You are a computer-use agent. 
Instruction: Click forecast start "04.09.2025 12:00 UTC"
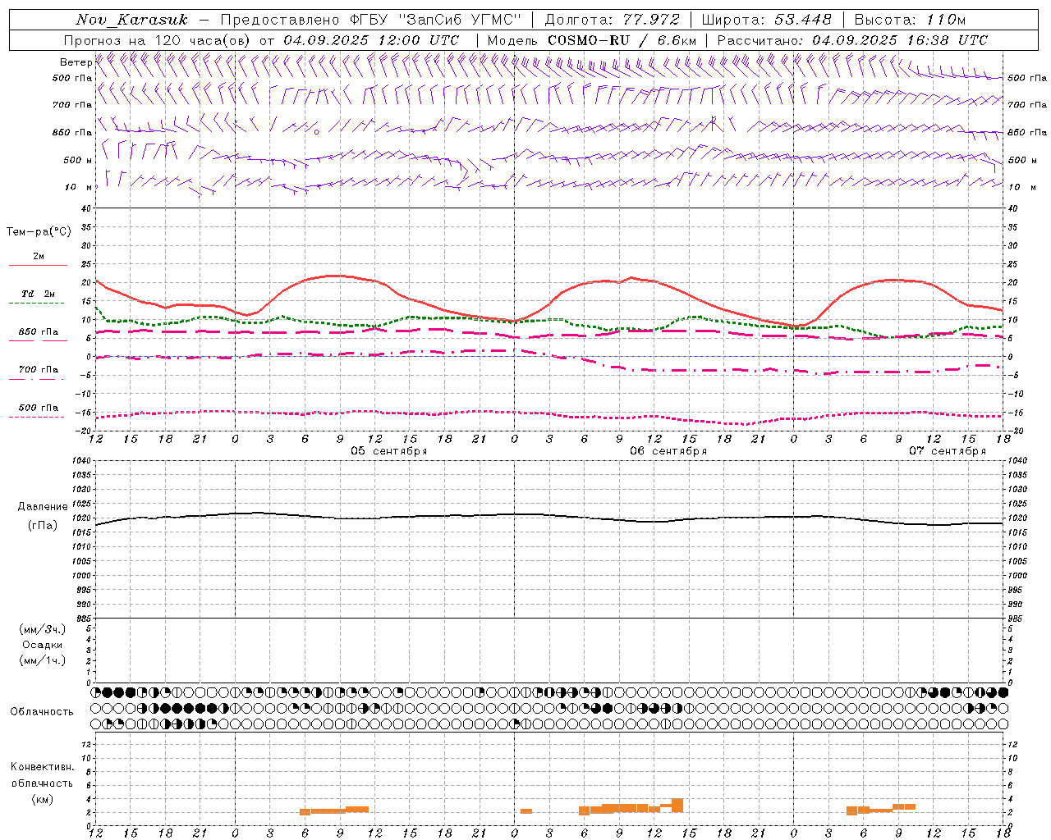click(x=372, y=40)
